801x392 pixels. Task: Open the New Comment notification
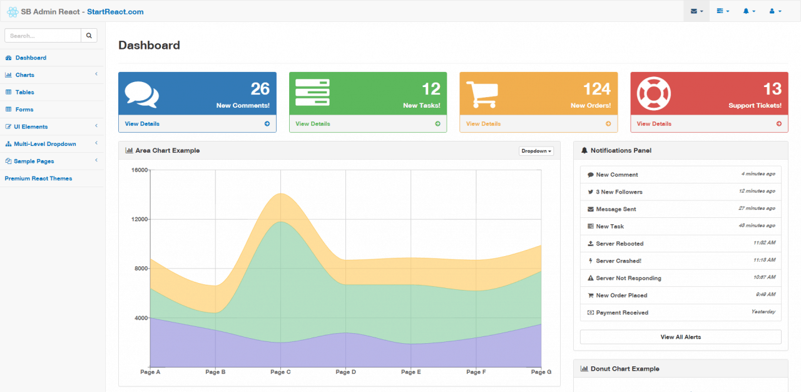tap(681, 175)
